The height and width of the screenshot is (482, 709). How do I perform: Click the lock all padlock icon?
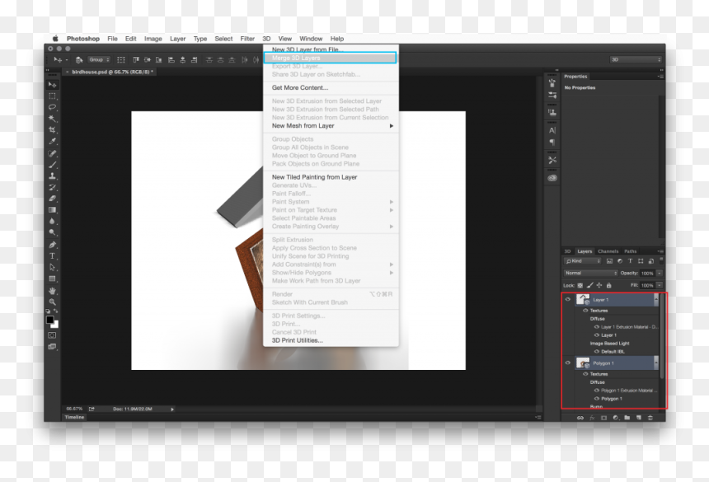(x=608, y=286)
